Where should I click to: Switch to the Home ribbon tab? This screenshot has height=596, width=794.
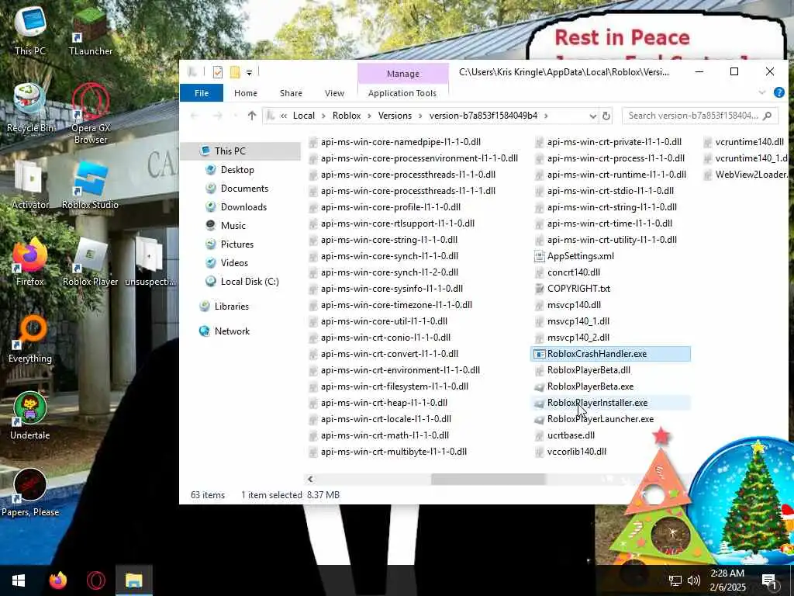246,93
